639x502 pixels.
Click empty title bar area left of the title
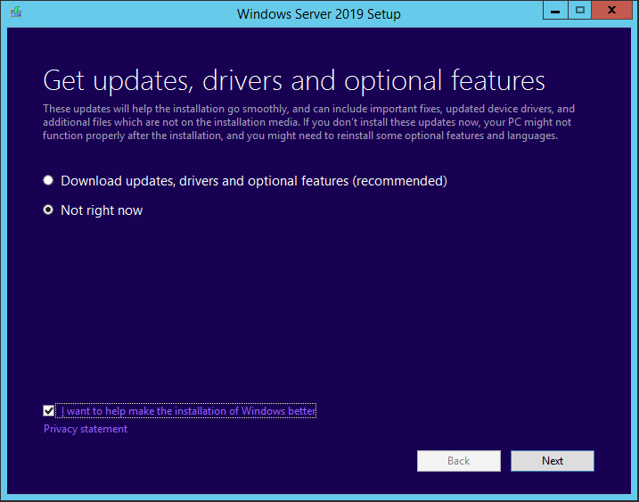134,13
